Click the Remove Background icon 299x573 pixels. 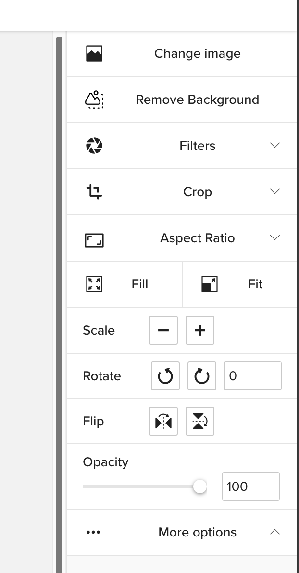[94, 100]
